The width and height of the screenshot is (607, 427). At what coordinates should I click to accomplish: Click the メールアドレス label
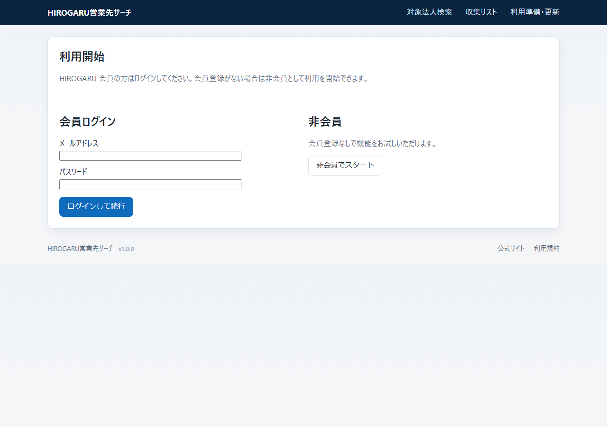(79, 143)
